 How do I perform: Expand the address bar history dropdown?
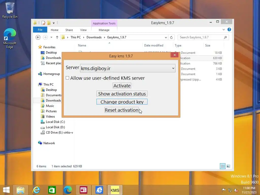(x=166, y=37)
